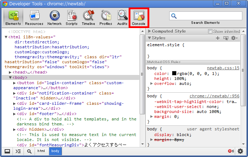Expand the card-slider-frame div node
This screenshot has width=248, height=157.
14,104
